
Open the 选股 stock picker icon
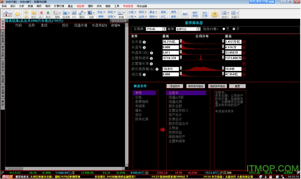90,13
